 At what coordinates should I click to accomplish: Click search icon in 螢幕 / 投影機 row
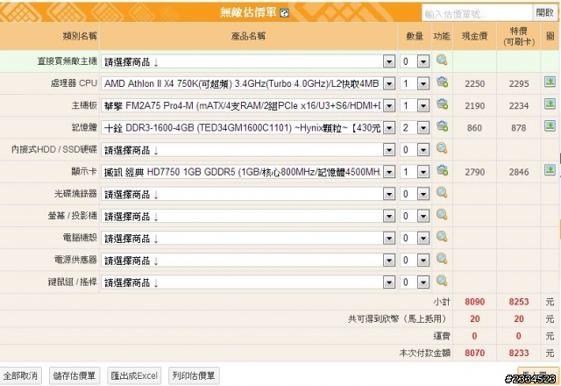[442, 214]
